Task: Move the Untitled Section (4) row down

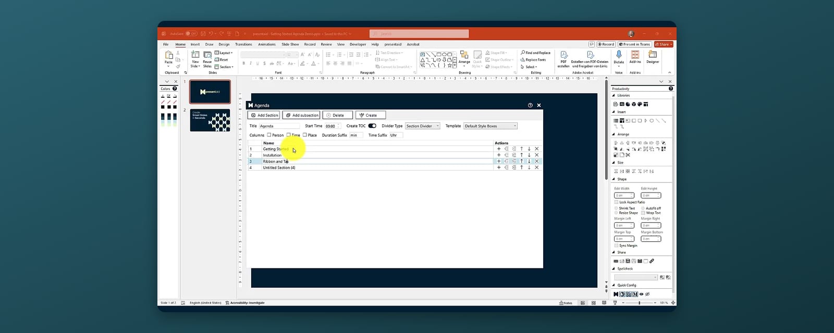Action: pos(529,168)
